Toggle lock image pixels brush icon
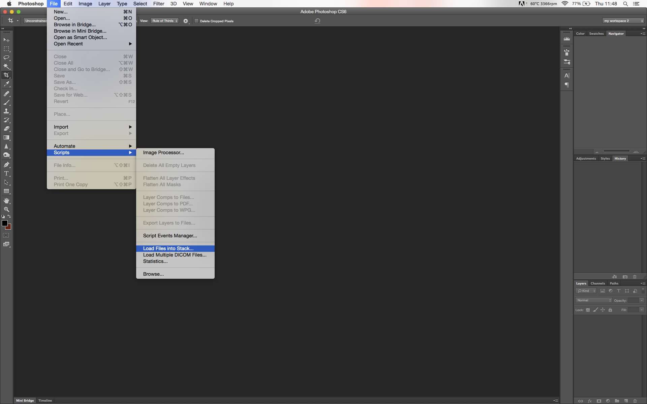 [595, 310]
